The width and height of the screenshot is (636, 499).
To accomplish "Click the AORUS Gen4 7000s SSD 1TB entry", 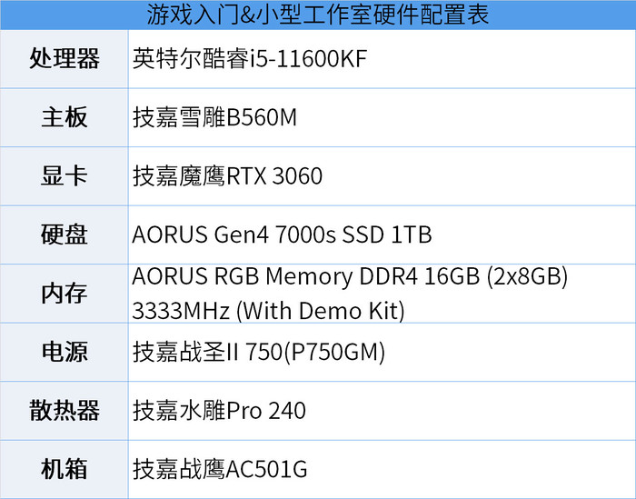I will 282,235.
